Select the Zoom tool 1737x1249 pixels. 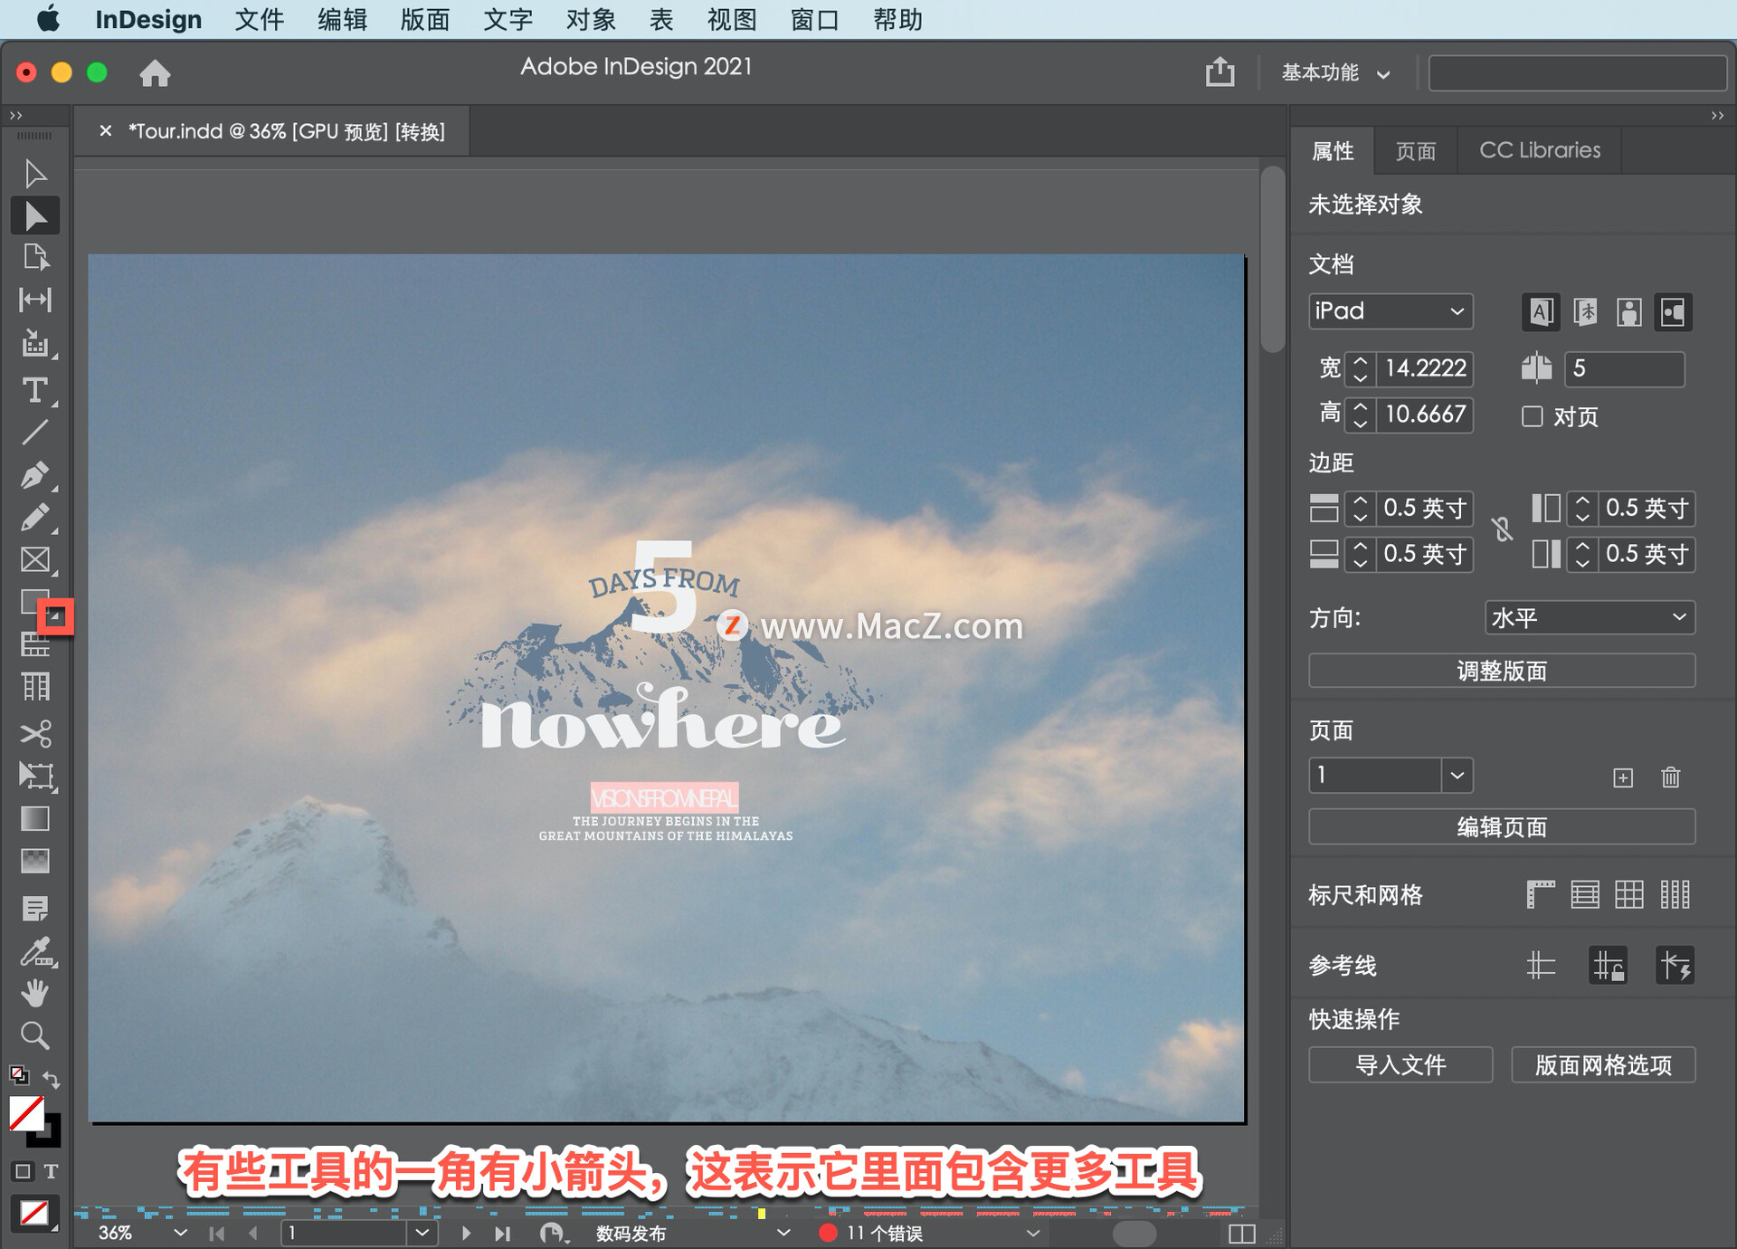34,1034
